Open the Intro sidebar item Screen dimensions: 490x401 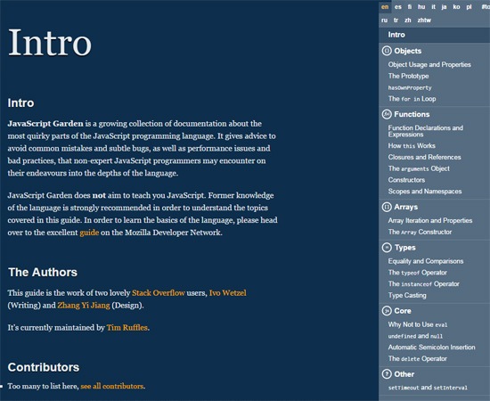pyautogui.click(x=434, y=35)
